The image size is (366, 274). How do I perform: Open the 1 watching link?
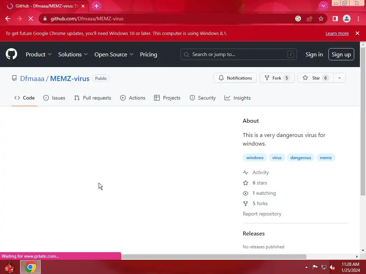pos(259,193)
